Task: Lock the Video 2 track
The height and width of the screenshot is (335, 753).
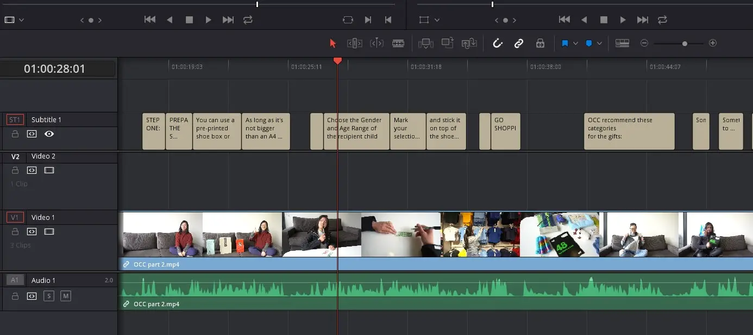Action: [x=15, y=170]
